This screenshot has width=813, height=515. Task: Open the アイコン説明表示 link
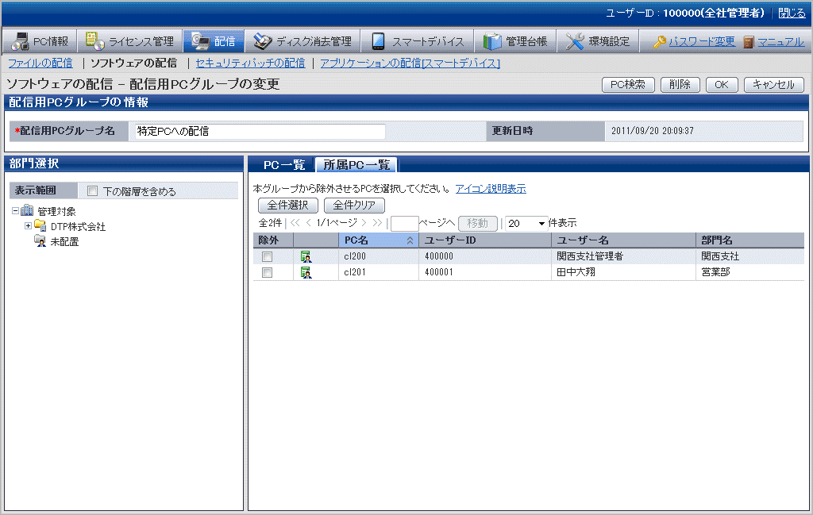[491, 189]
